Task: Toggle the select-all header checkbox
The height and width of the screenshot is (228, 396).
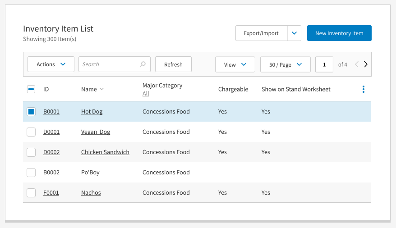Action: coord(31,89)
